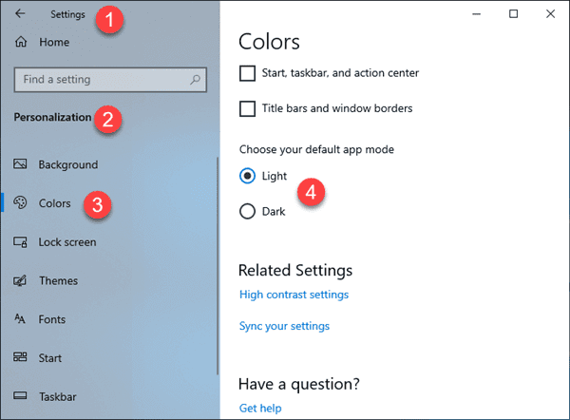
Task: Click the search magnifier icon
Action: point(196,80)
